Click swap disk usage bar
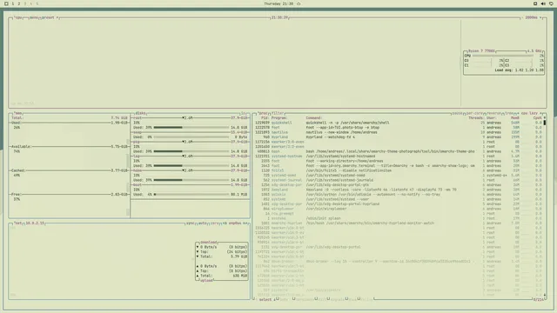The image size is (557, 313). tap(191, 137)
